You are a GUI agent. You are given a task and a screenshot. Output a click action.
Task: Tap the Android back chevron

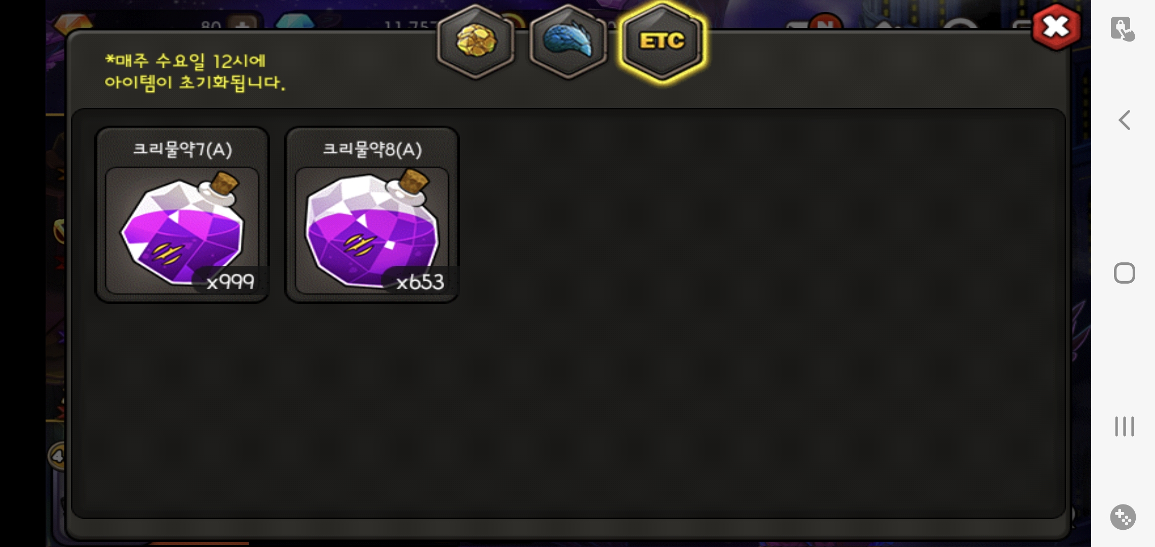click(x=1124, y=120)
